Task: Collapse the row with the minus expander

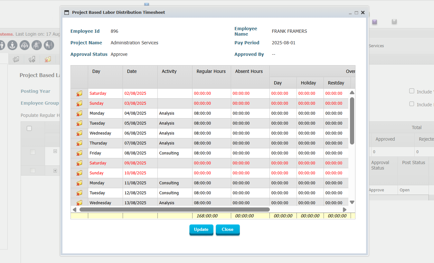Action: coord(55,151)
